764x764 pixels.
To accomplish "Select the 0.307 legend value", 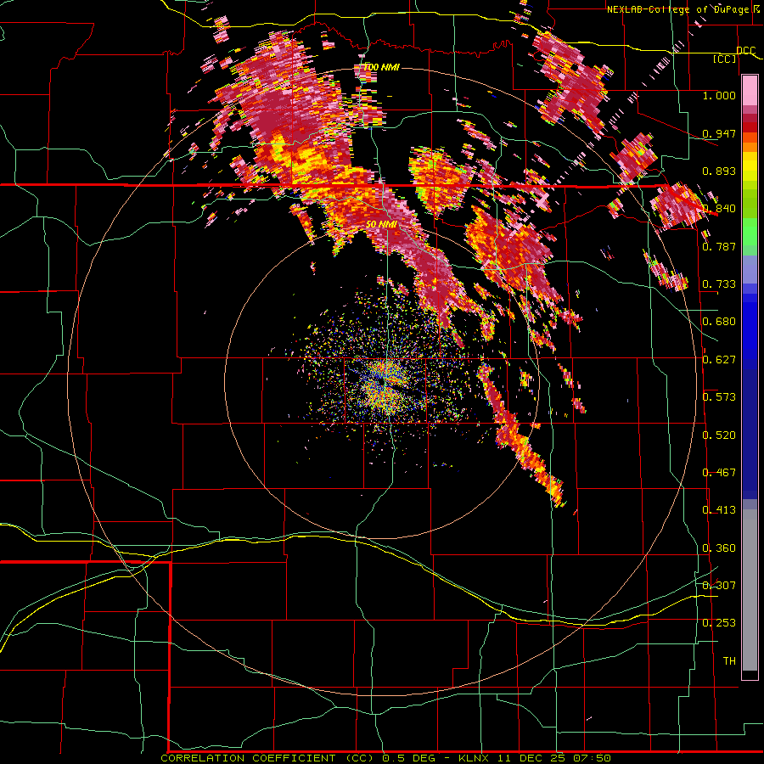I will 719,586.
